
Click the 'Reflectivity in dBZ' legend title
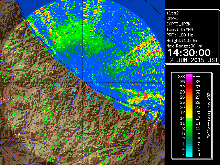[209, 115]
